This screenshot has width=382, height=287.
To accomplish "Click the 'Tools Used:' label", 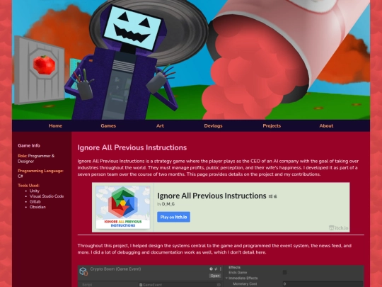I will point(28,186).
